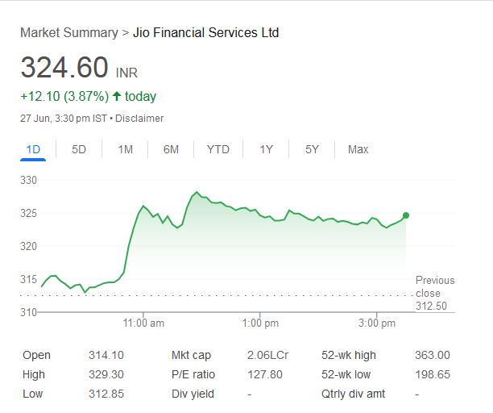Switch to the 5D tab

79,149
